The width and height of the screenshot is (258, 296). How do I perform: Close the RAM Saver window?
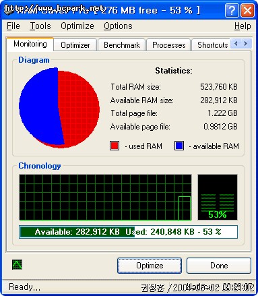pyautogui.click(x=247, y=10)
